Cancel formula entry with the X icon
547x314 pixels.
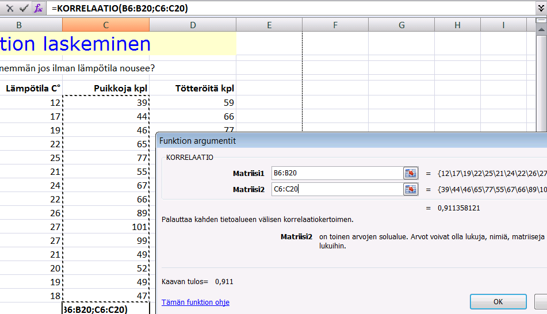10,8
